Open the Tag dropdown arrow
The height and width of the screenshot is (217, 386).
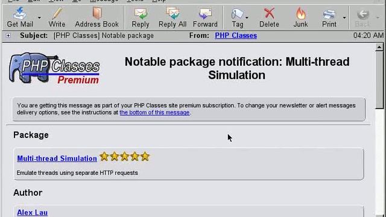coord(247,17)
